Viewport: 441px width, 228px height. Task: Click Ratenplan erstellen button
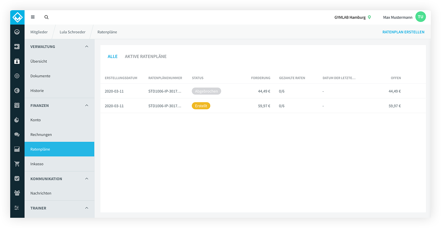coord(403,32)
